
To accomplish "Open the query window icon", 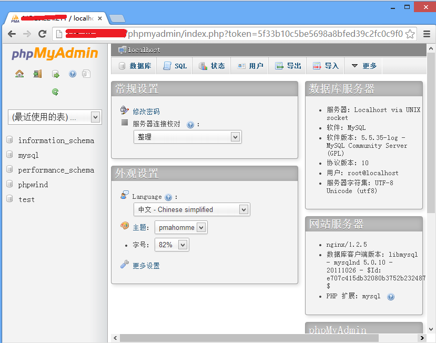I will pos(56,74).
